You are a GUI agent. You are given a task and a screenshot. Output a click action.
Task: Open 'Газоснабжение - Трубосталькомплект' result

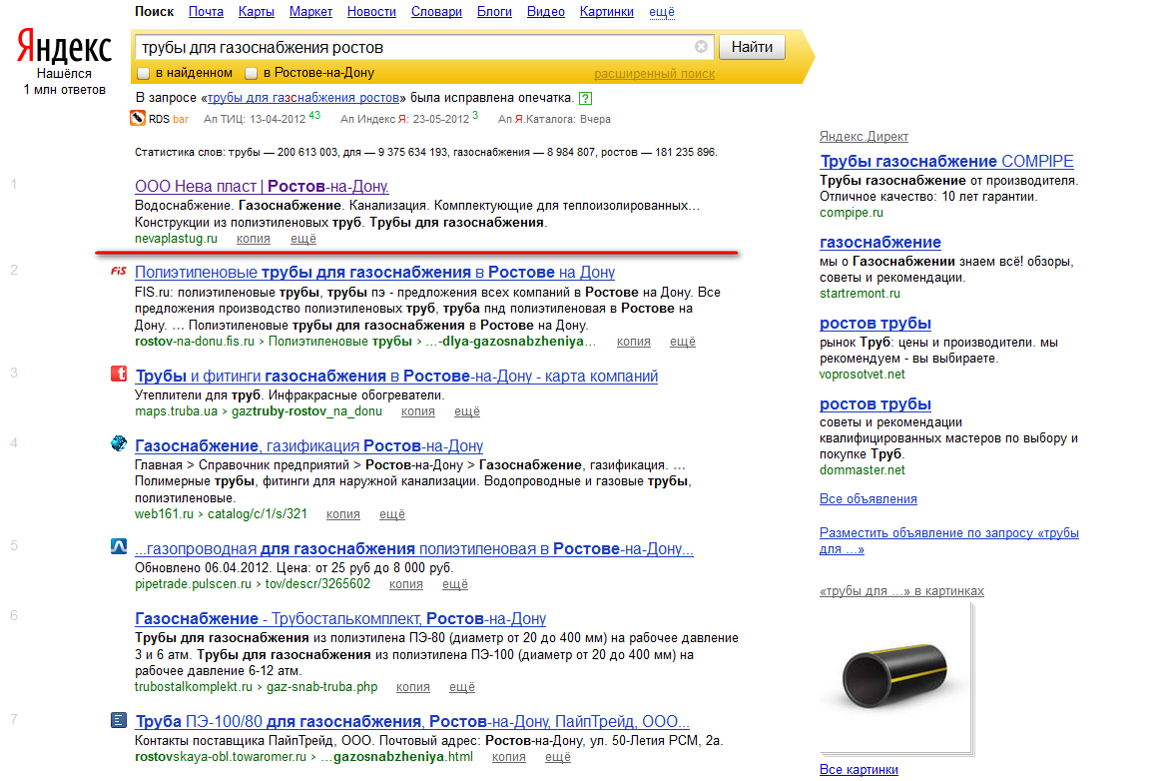pyautogui.click(x=340, y=619)
